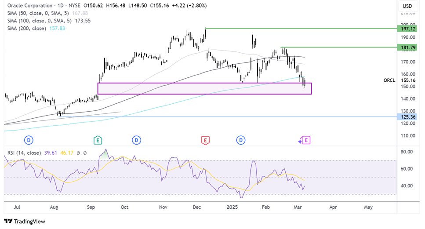
Task: Click the Mar label on the time axis
Action: coord(298,207)
